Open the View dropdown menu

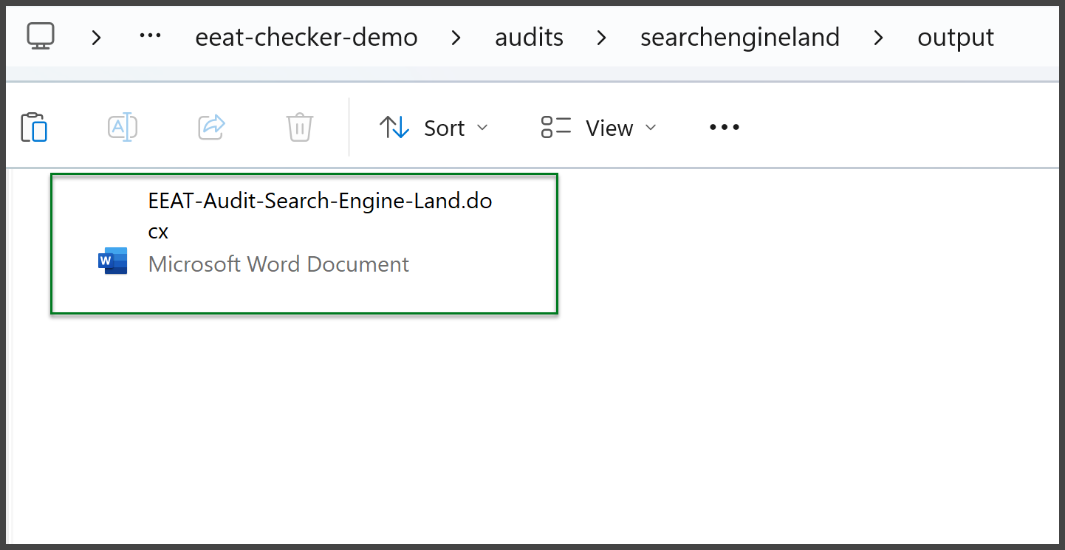(598, 128)
